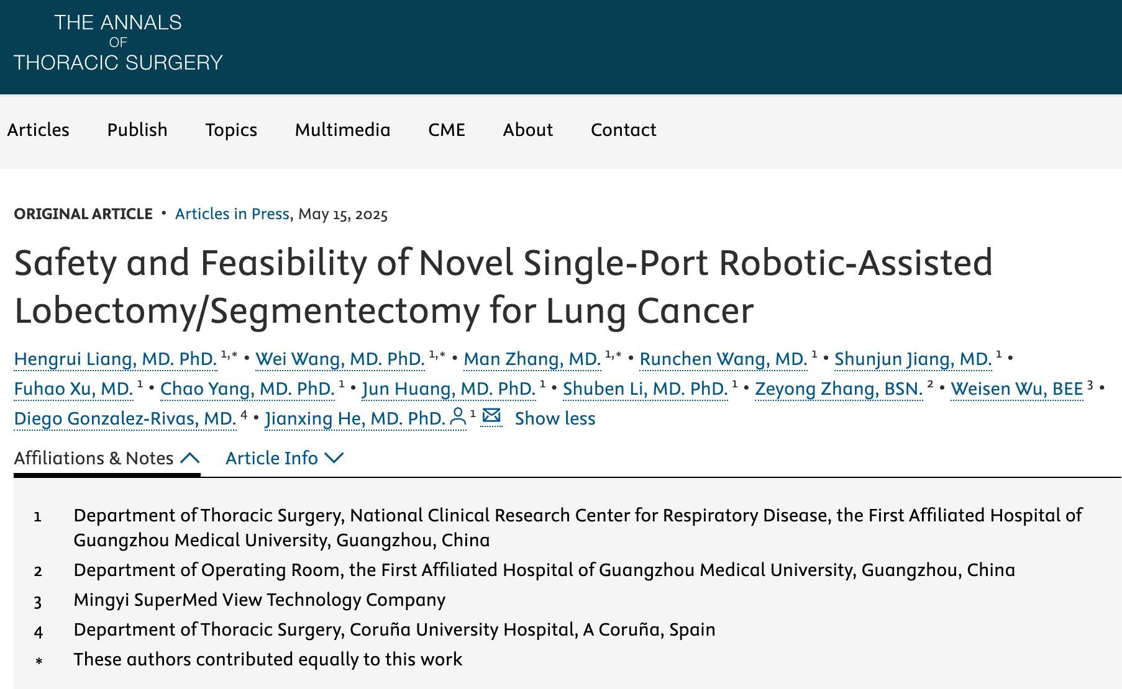The height and width of the screenshot is (689, 1122).
Task: Open the Multimedia menu
Action: (342, 130)
